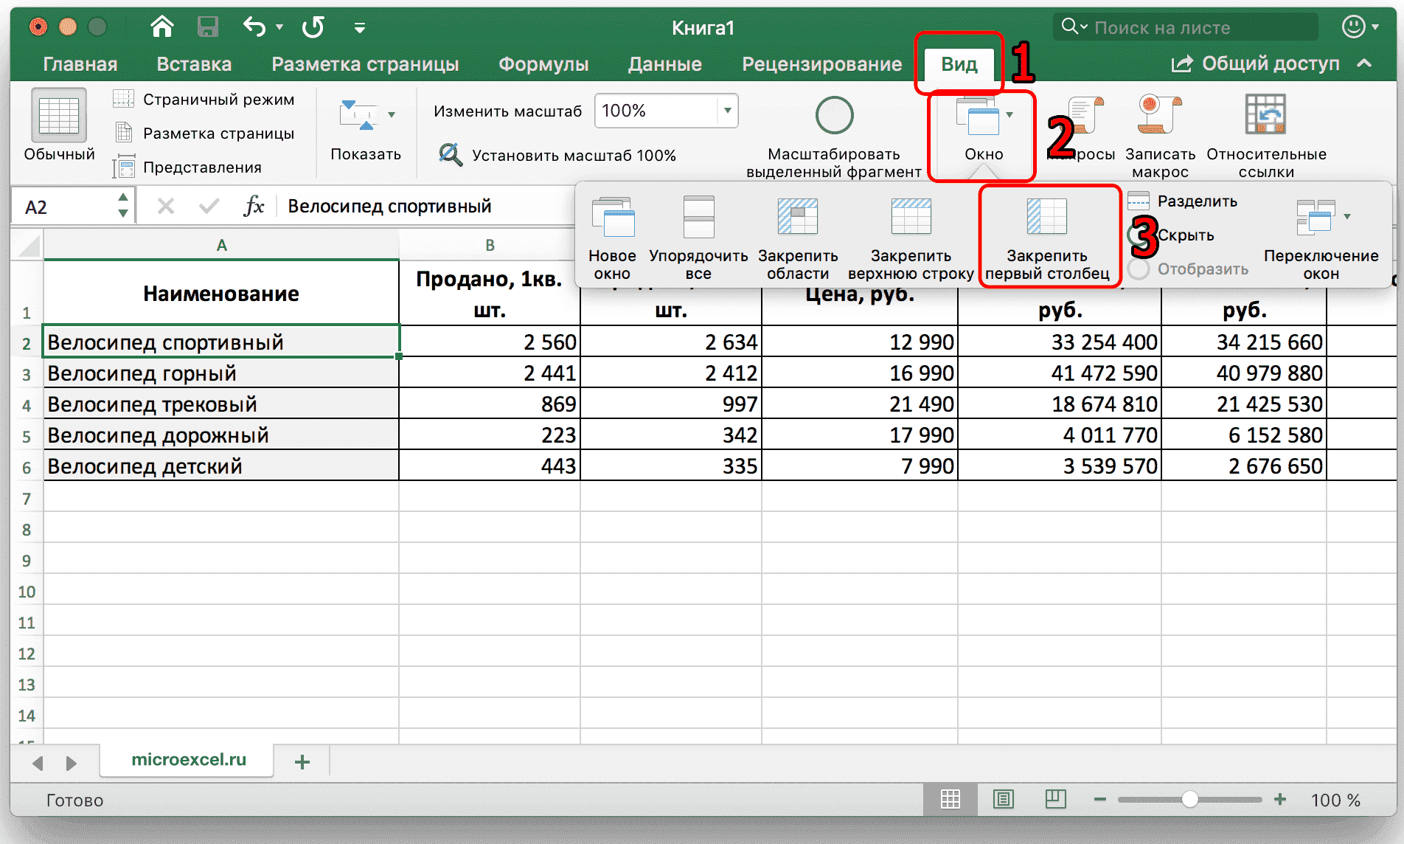1404x844 pixels.
Task: Expand the Окно dropdown arrow
Action: pos(1010,114)
